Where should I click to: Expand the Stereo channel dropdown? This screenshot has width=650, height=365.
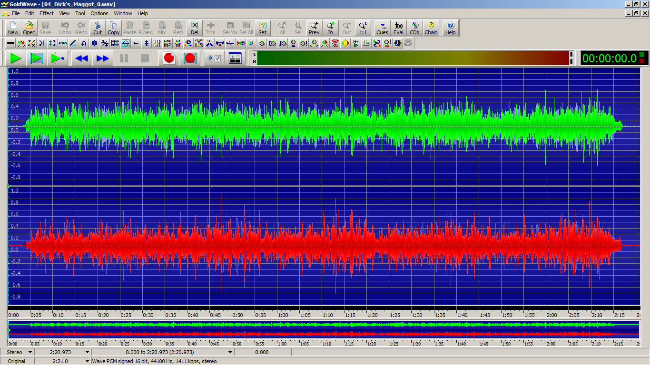tap(30, 352)
